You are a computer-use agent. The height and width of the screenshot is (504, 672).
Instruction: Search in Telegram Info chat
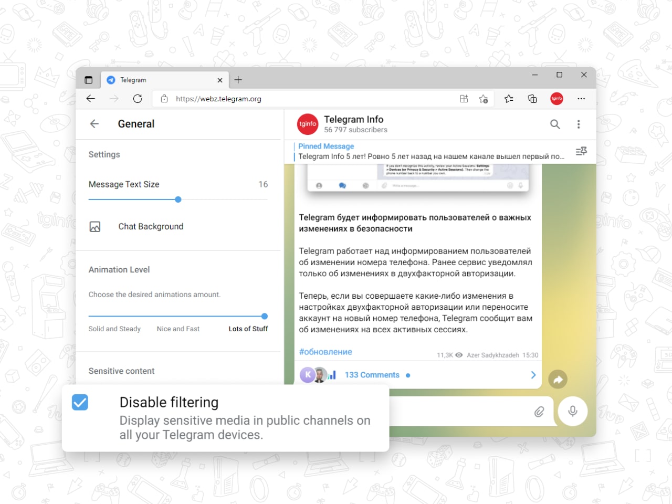[x=555, y=124]
